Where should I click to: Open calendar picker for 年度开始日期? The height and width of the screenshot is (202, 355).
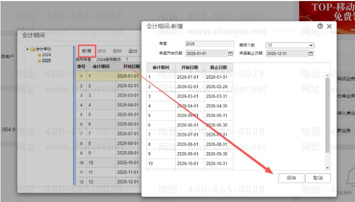tap(230, 54)
